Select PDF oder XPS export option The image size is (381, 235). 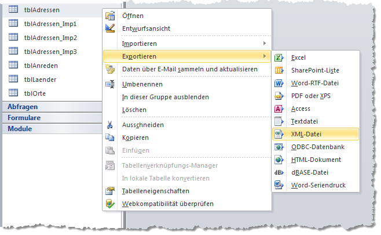coord(316,96)
